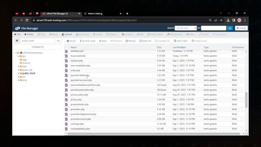
Task: Open the Upload tool
Action: click(x=67, y=34)
